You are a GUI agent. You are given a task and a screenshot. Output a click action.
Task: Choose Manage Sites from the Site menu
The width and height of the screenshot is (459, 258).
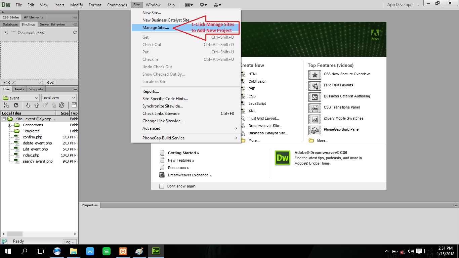tap(186, 28)
